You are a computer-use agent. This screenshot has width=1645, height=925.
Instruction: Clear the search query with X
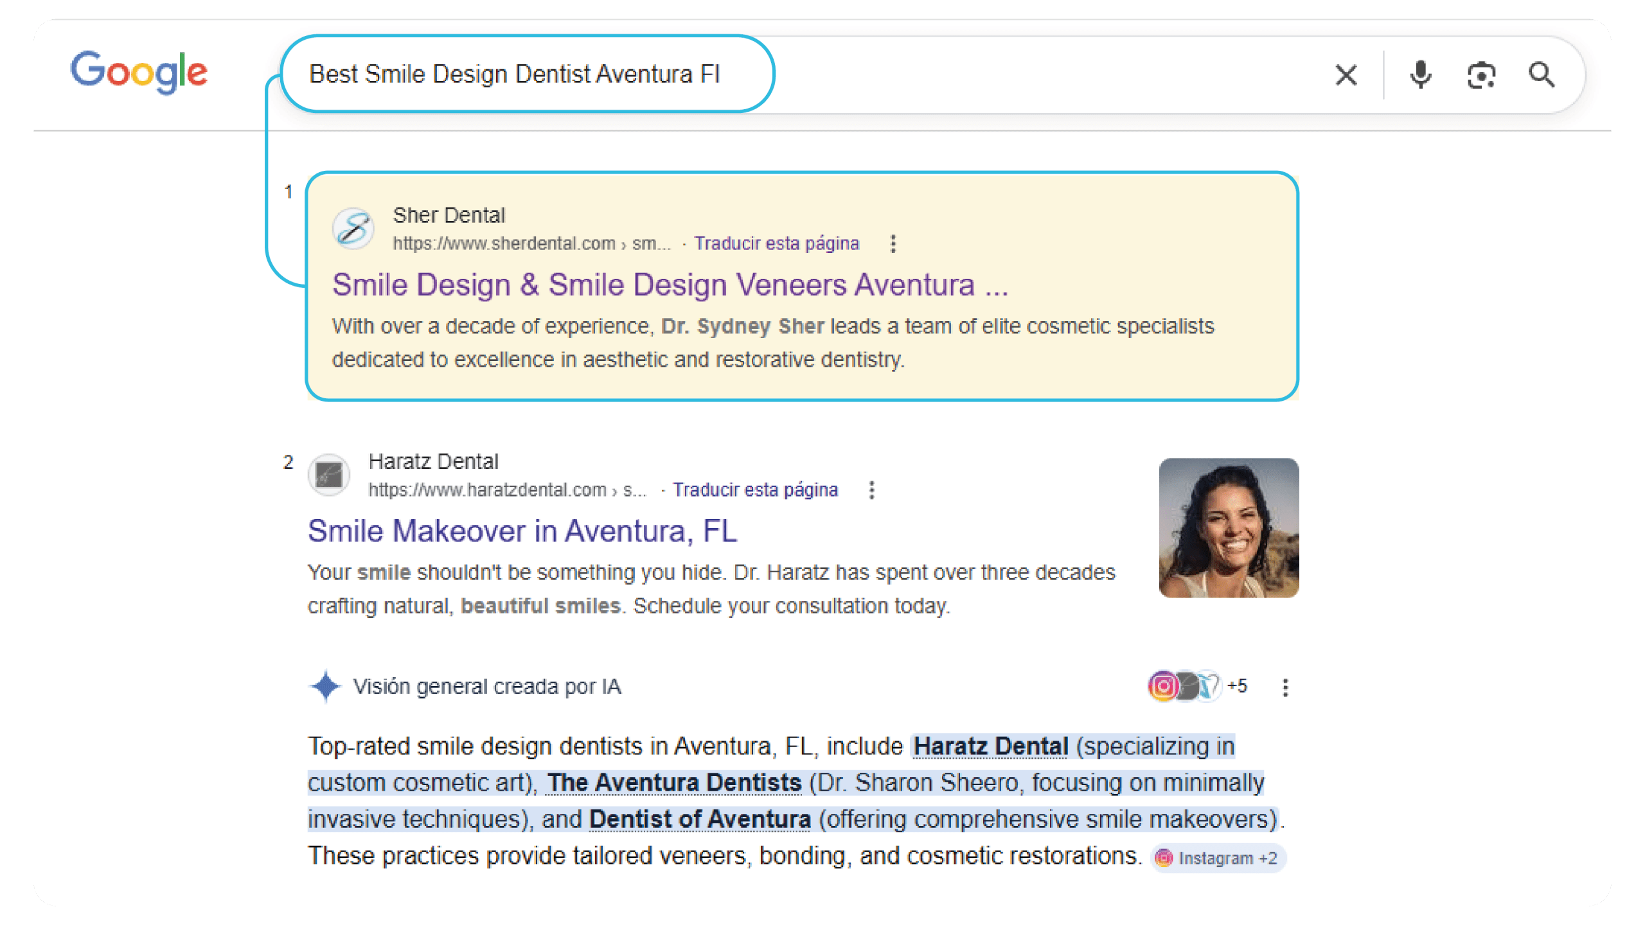coord(1346,75)
